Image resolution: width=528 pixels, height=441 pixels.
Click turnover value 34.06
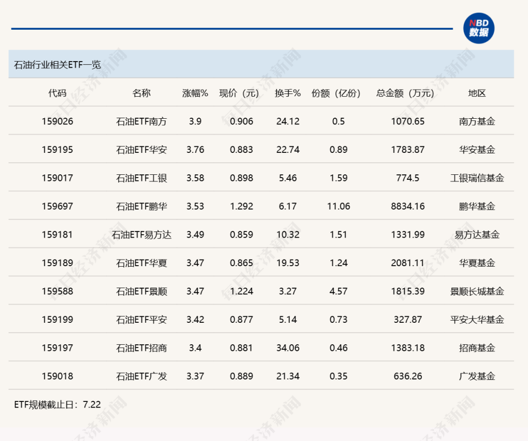coord(288,348)
